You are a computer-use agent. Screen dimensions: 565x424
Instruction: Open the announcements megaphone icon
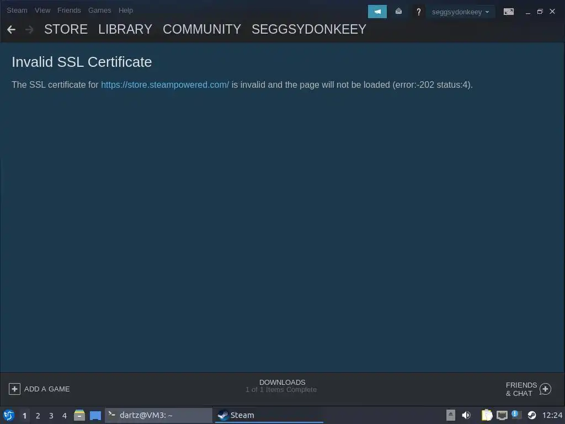[x=377, y=12]
